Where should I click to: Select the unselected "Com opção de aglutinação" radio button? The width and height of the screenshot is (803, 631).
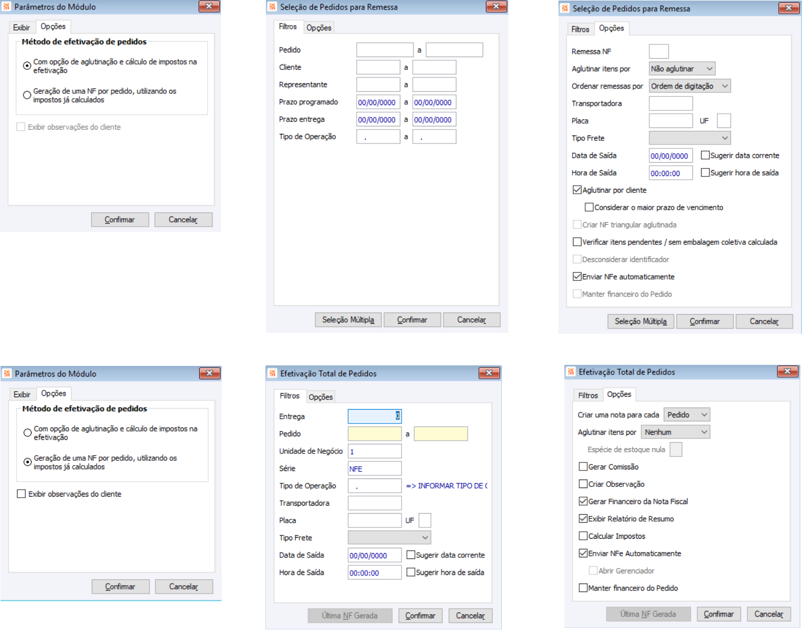(x=27, y=433)
